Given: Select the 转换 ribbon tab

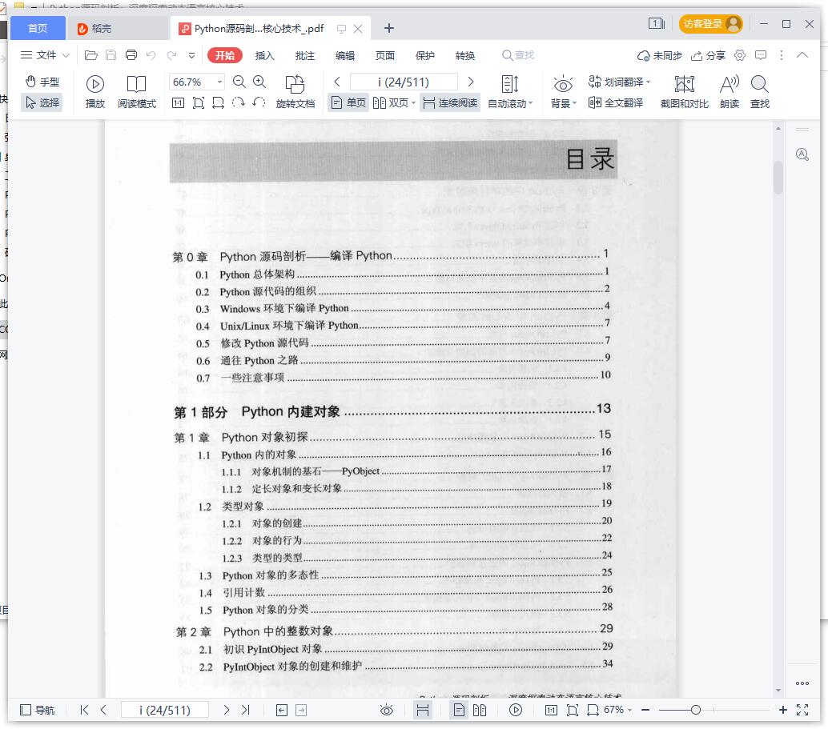Looking at the screenshot, I should [x=465, y=55].
